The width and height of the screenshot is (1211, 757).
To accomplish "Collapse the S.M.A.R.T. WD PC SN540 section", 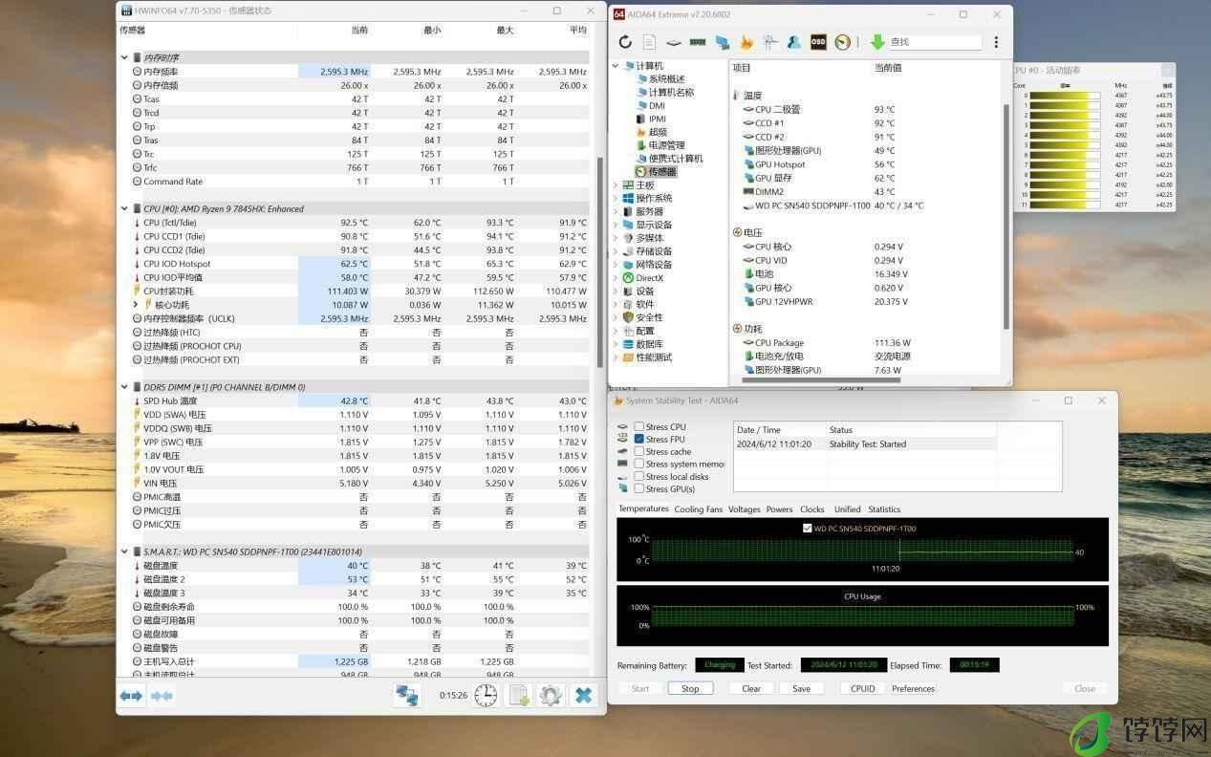I will click(x=124, y=552).
